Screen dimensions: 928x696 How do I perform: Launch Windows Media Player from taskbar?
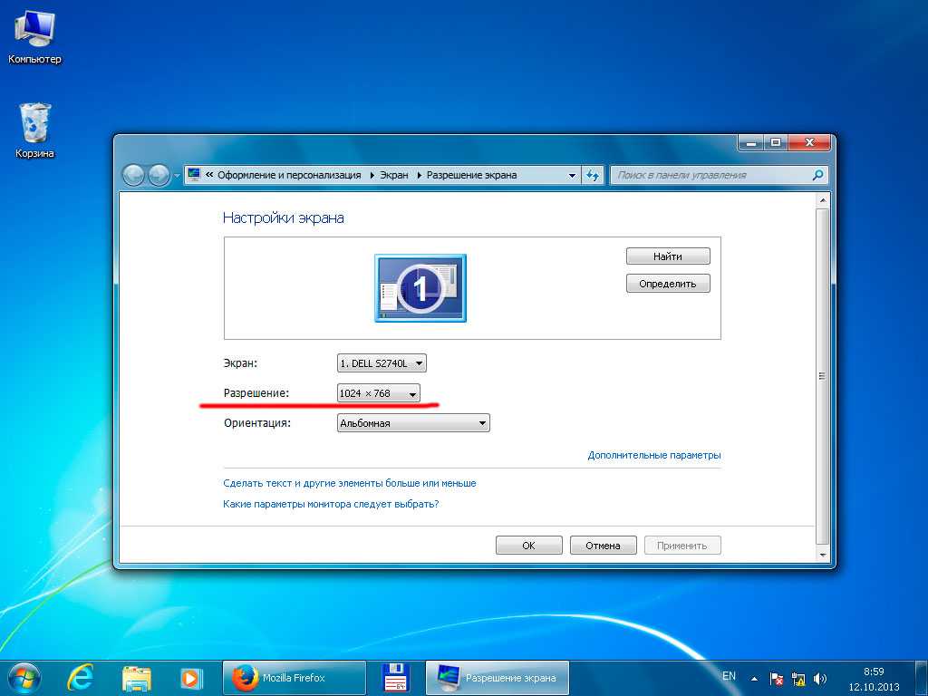click(x=191, y=678)
